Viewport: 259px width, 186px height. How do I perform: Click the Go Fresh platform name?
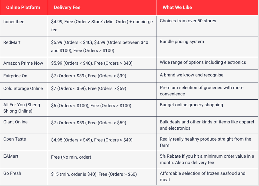pyautogui.click(x=12, y=173)
